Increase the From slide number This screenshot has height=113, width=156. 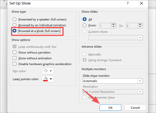click(x=113, y=24)
